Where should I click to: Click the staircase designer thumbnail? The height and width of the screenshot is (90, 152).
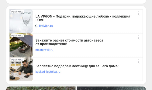(x=21, y=69)
